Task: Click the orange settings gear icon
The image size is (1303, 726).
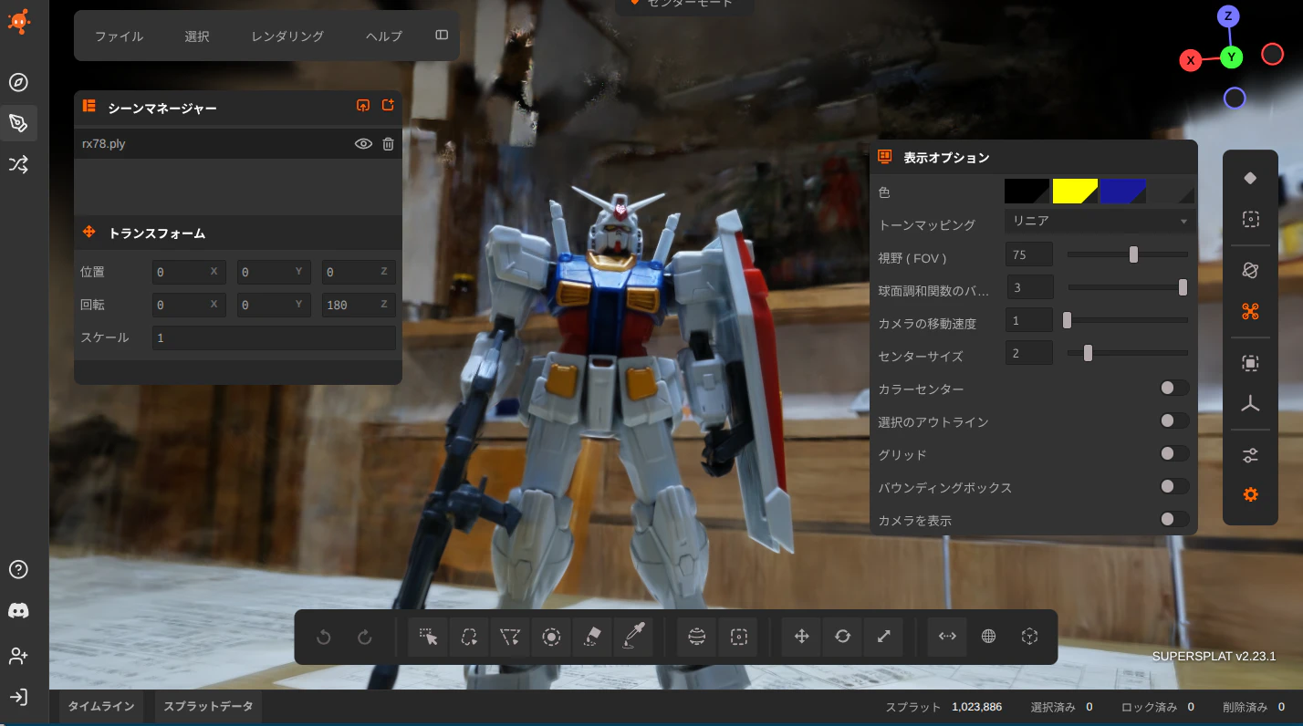Action: click(x=1250, y=494)
